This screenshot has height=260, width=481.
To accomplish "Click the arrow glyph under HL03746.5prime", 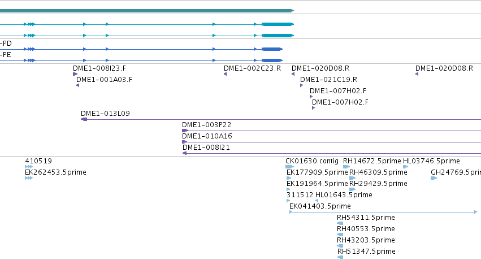I will pos(405,167).
